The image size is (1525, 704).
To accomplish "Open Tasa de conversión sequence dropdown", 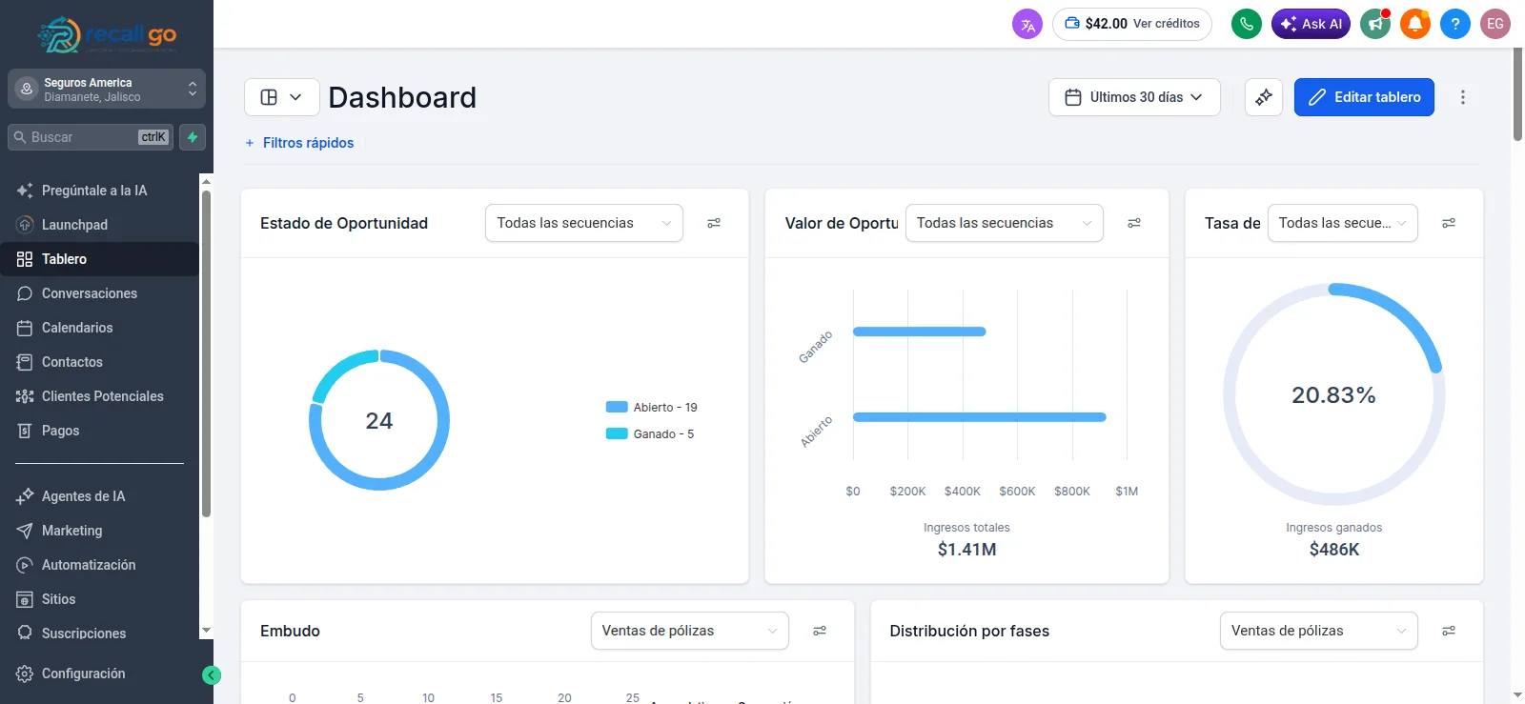I will 1343,223.
